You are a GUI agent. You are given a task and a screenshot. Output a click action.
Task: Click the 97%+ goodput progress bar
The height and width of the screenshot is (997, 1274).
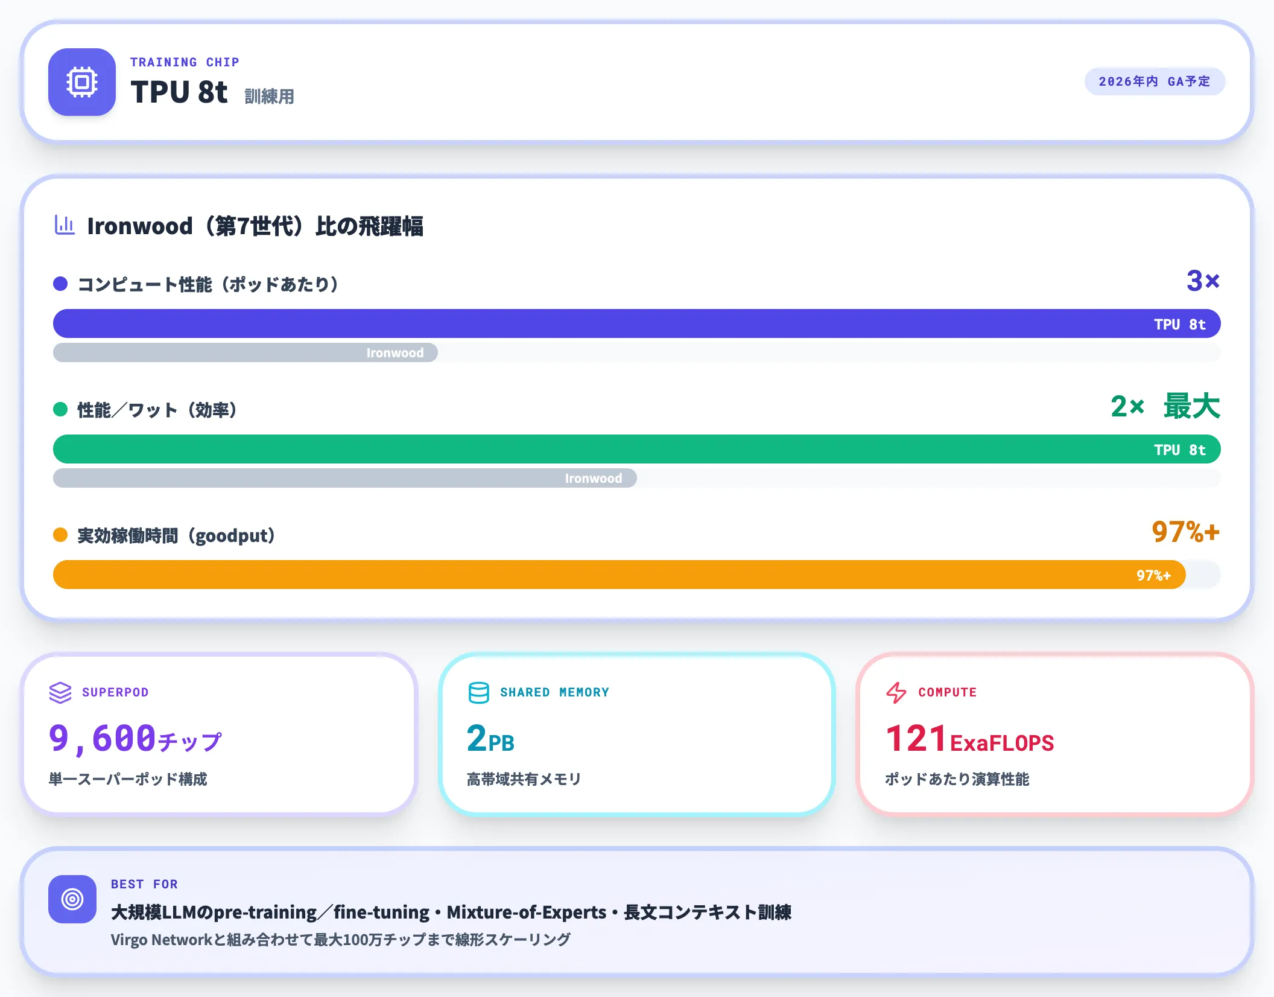click(x=618, y=574)
